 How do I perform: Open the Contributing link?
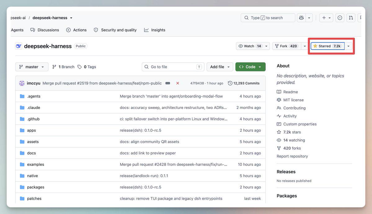click(294, 108)
